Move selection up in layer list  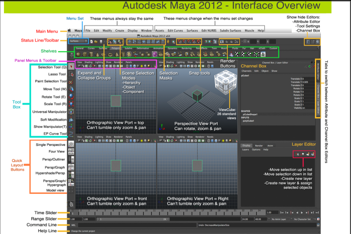[297, 154]
